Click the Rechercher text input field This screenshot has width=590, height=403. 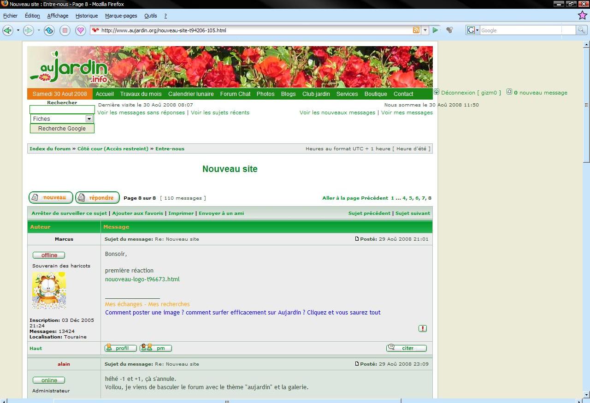pos(62,110)
